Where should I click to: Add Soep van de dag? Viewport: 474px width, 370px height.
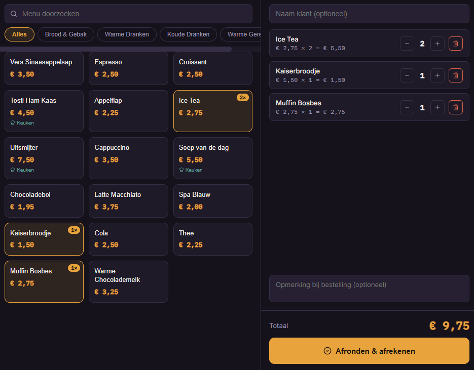click(213, 158)
